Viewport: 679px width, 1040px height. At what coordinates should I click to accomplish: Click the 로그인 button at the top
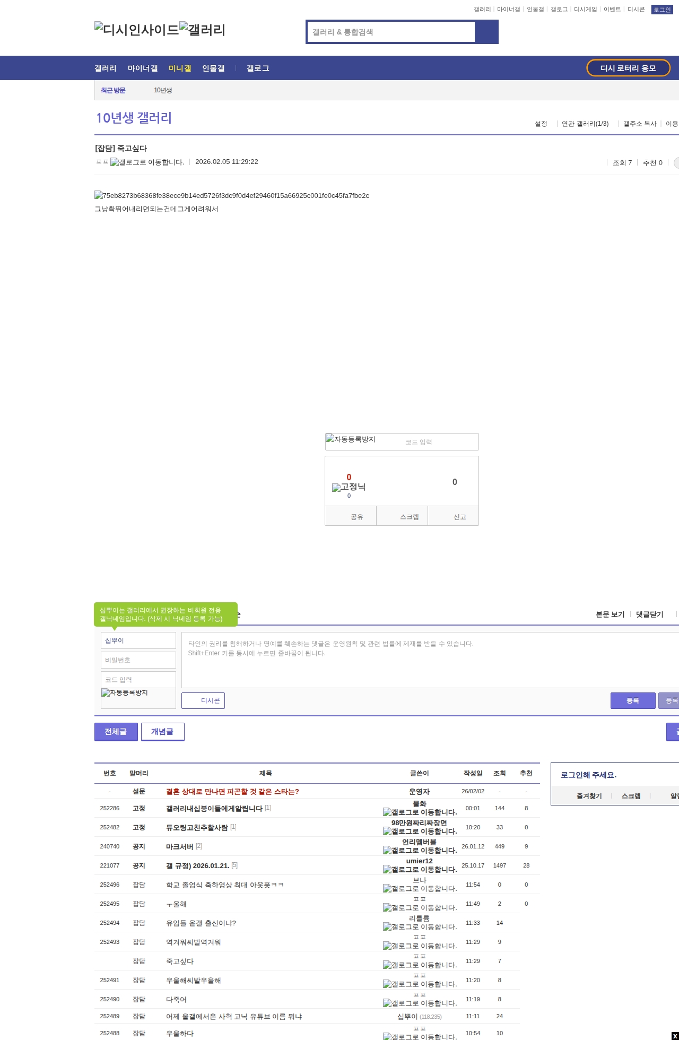(662, 10)
